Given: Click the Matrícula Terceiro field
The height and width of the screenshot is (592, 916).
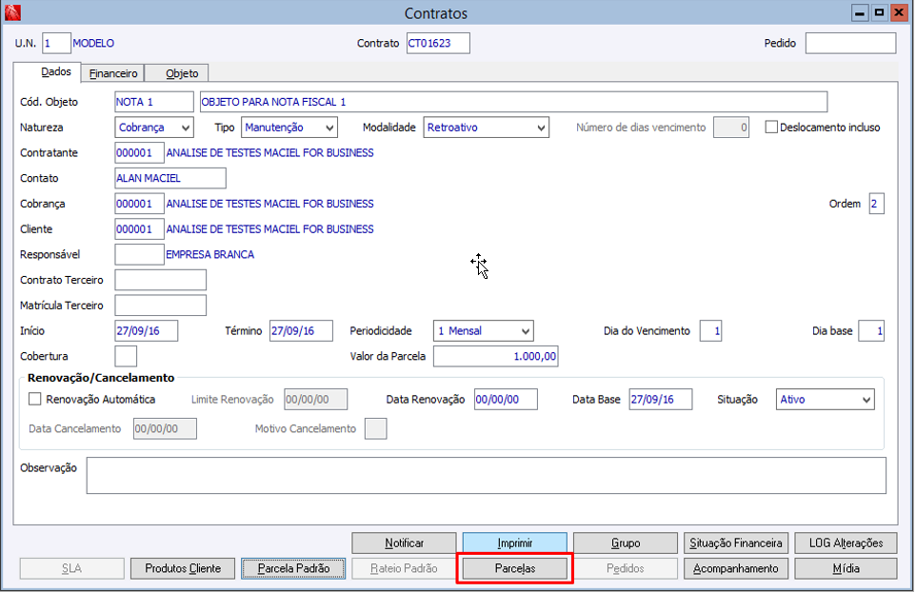Looking at the screenshot, I should click(x=161, y=306).
